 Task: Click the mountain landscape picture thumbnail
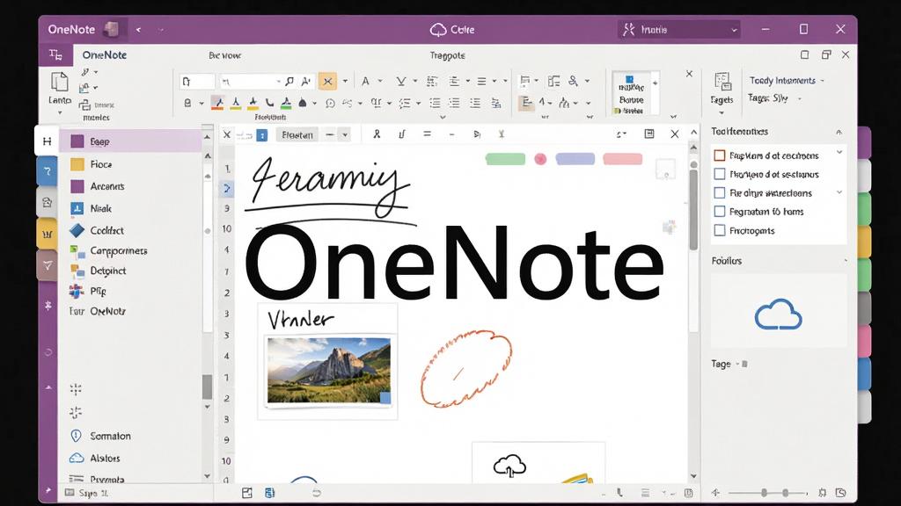coord(329,370)
